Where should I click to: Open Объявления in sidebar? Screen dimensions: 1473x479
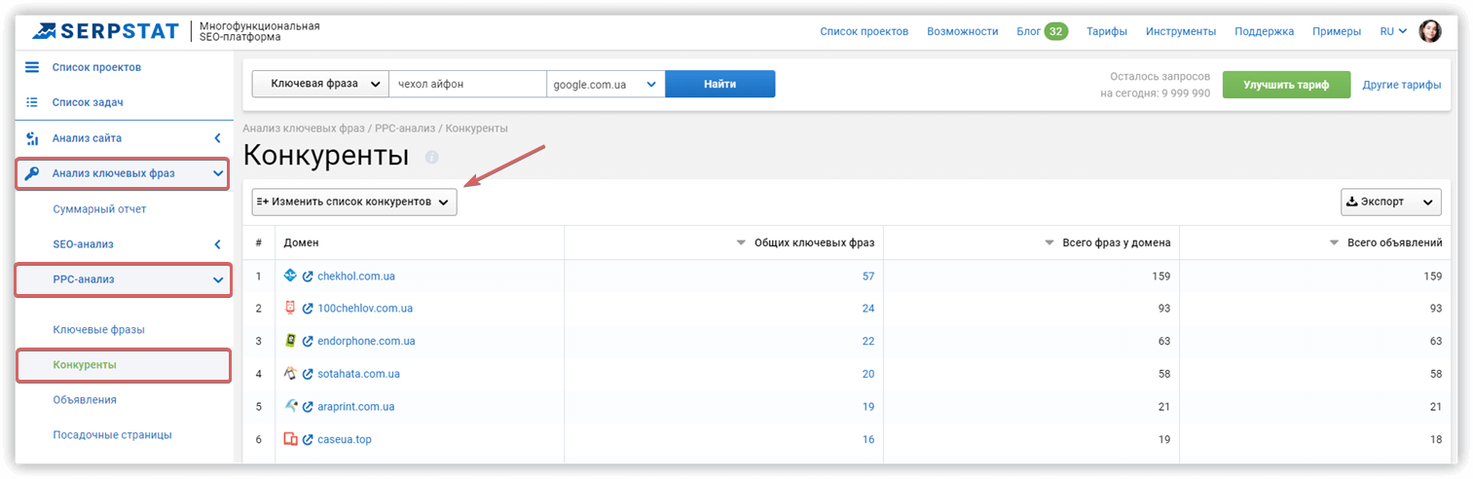click(x=85, y=400)
